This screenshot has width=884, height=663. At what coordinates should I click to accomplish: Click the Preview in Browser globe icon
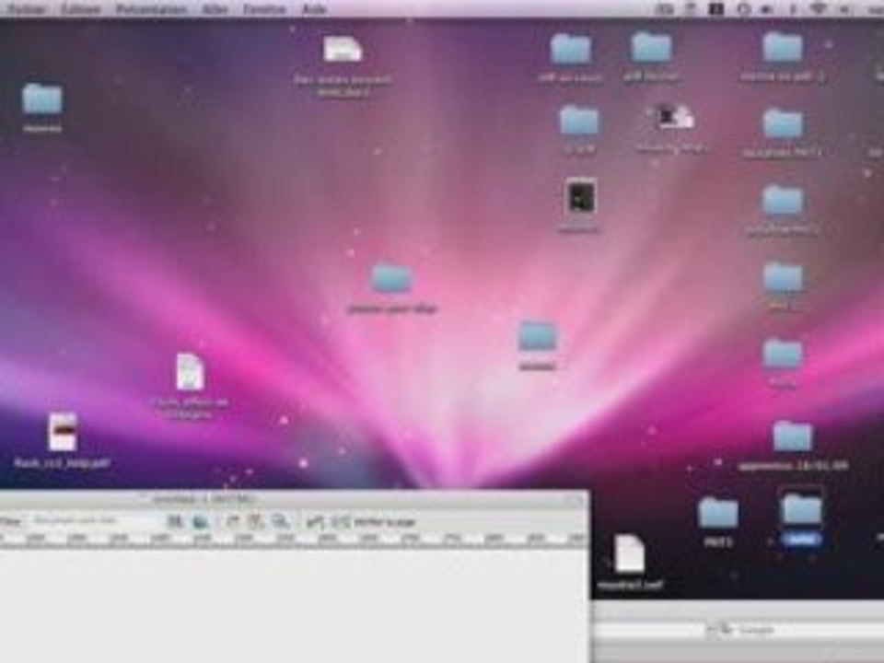click(200, 521)
